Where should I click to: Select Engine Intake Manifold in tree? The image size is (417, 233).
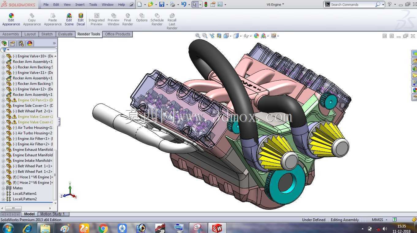click(32, 161)
